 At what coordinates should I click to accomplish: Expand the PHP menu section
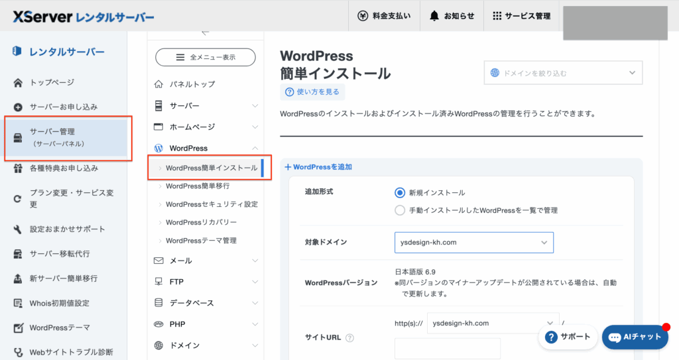click(x=255, y=324)
